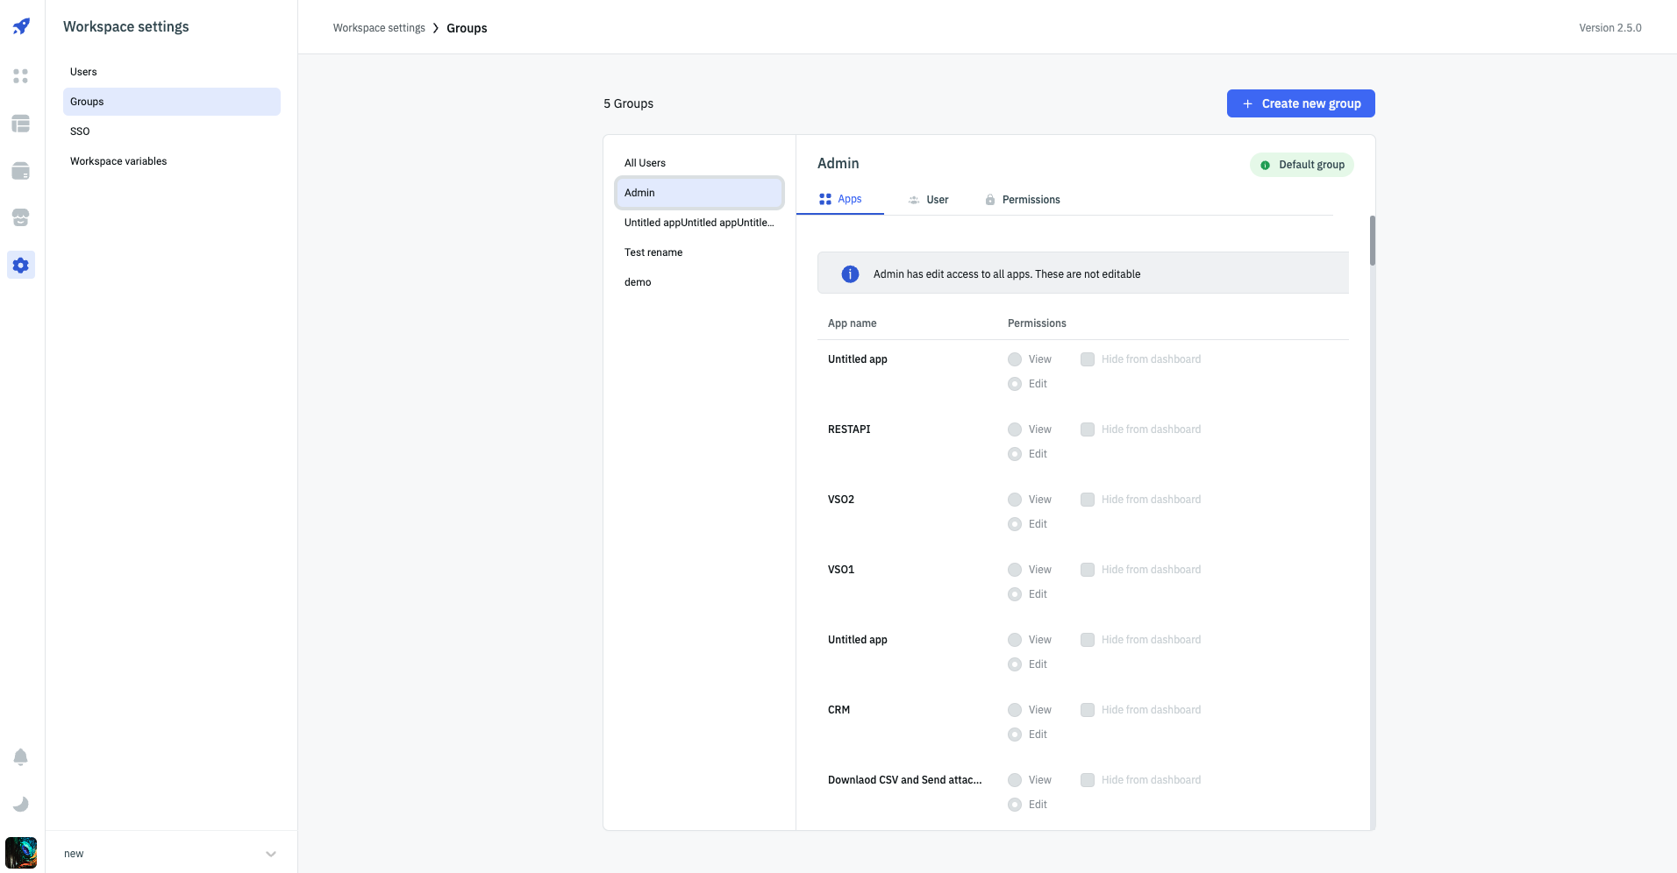Check Hide from dashboard for VSO2
The width and height of the screenshot is (1677, 873).
[x=1088, y=500]
